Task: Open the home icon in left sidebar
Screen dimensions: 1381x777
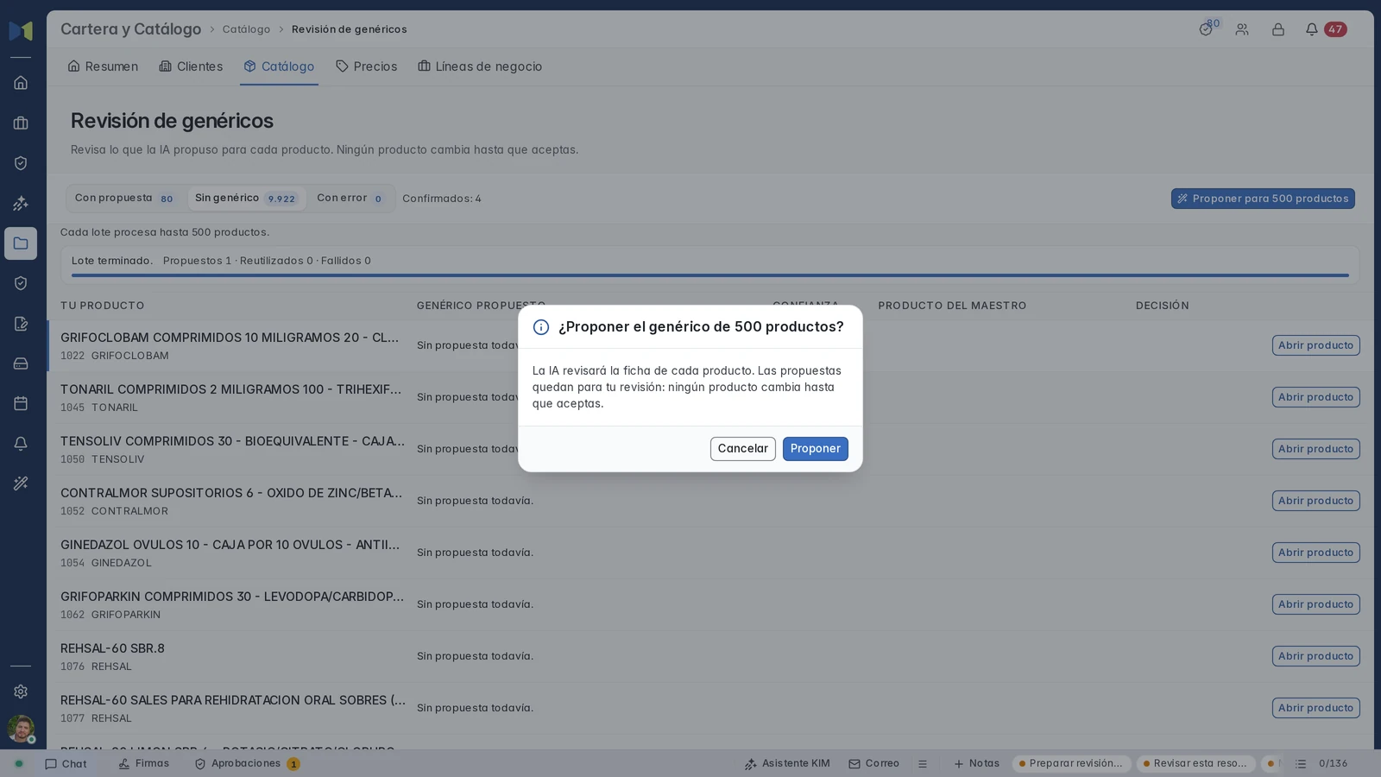Action: click(21, 83)
